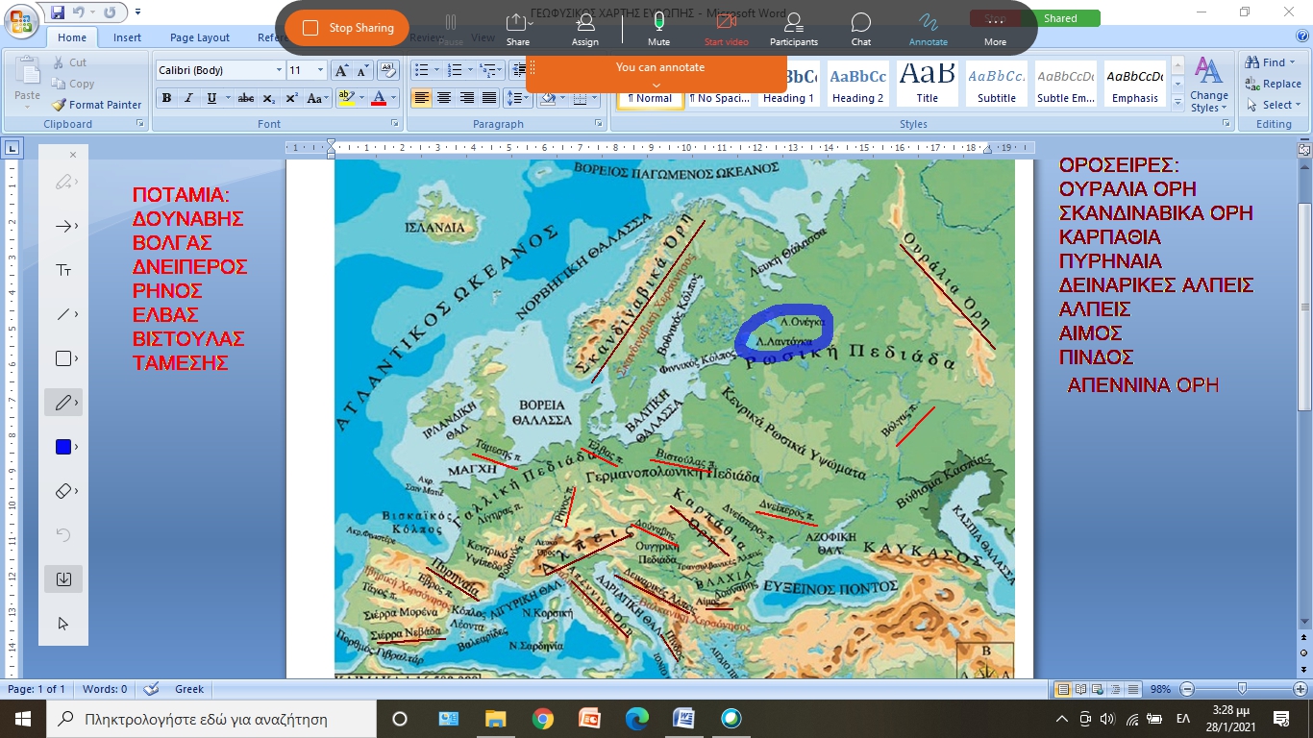1313x738 pixels.
Task: Pick the straight line annotation tool
Action: pos(63,314)
